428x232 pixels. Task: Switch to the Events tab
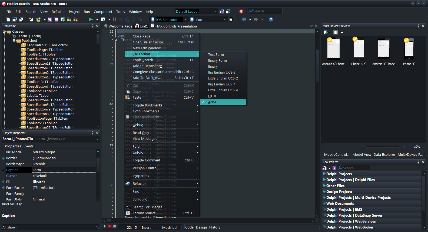pos(28,146)
